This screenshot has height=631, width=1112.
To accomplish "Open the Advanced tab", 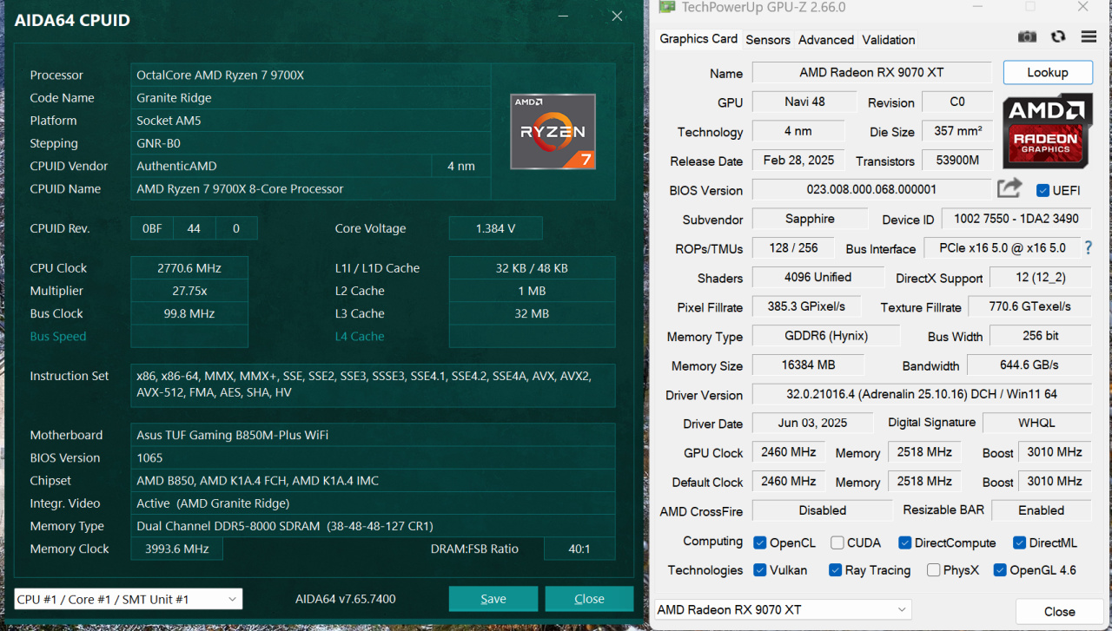I will [x=826, y=39].
